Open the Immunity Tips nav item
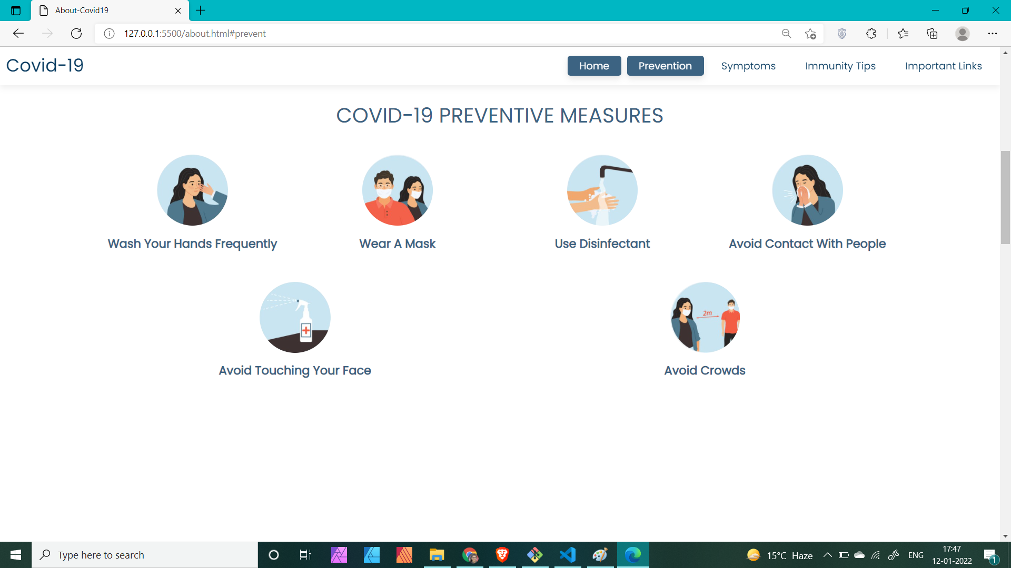The image size is (1011, 568). pyautogui.click(x=840, y=66)
